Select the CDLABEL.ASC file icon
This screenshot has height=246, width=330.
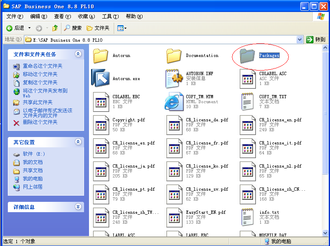point(248,78)
